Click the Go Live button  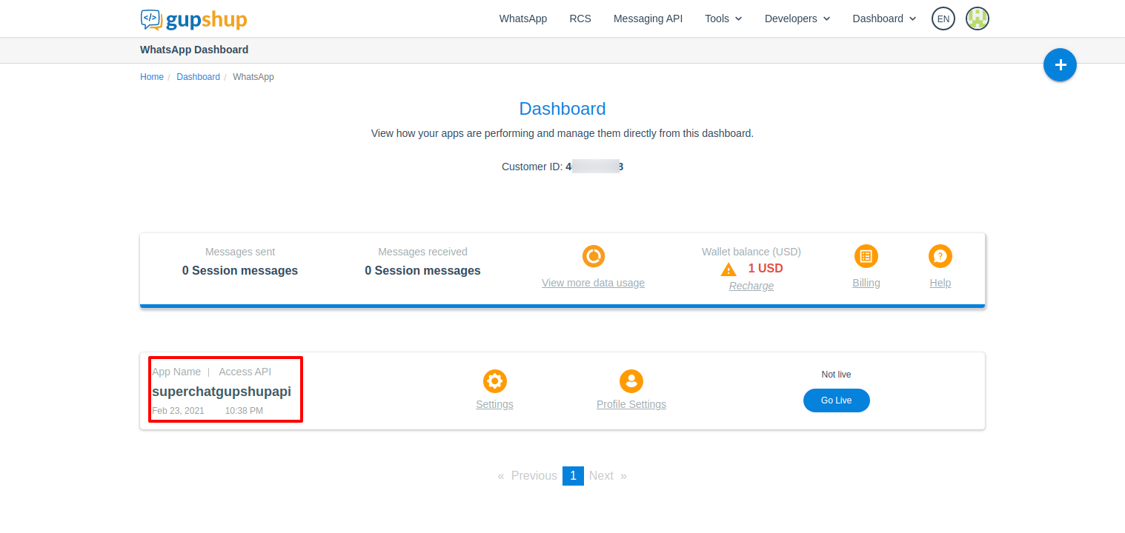click(837, 400)
